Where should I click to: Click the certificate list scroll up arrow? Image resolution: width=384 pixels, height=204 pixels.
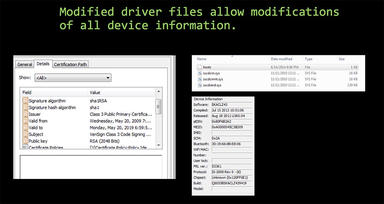pyautogui.click(x=159, y=91)
